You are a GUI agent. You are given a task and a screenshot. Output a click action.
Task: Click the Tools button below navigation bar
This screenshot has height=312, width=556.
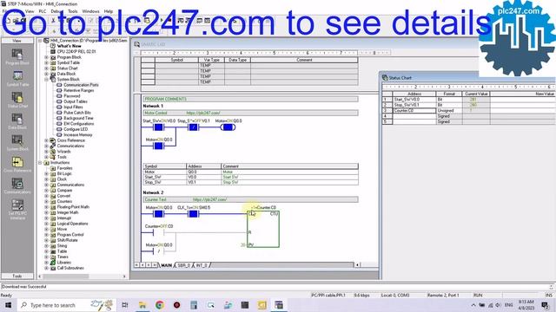point(17,276)
